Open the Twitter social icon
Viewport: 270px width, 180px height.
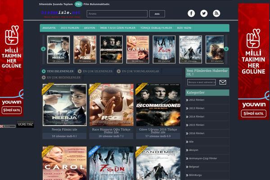point(204,13)
